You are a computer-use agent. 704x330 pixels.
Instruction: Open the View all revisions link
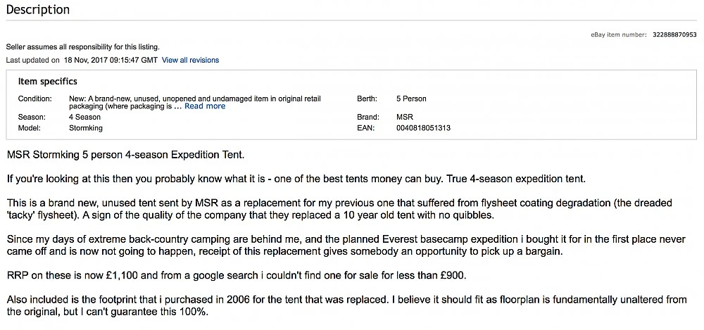(190, 61)
